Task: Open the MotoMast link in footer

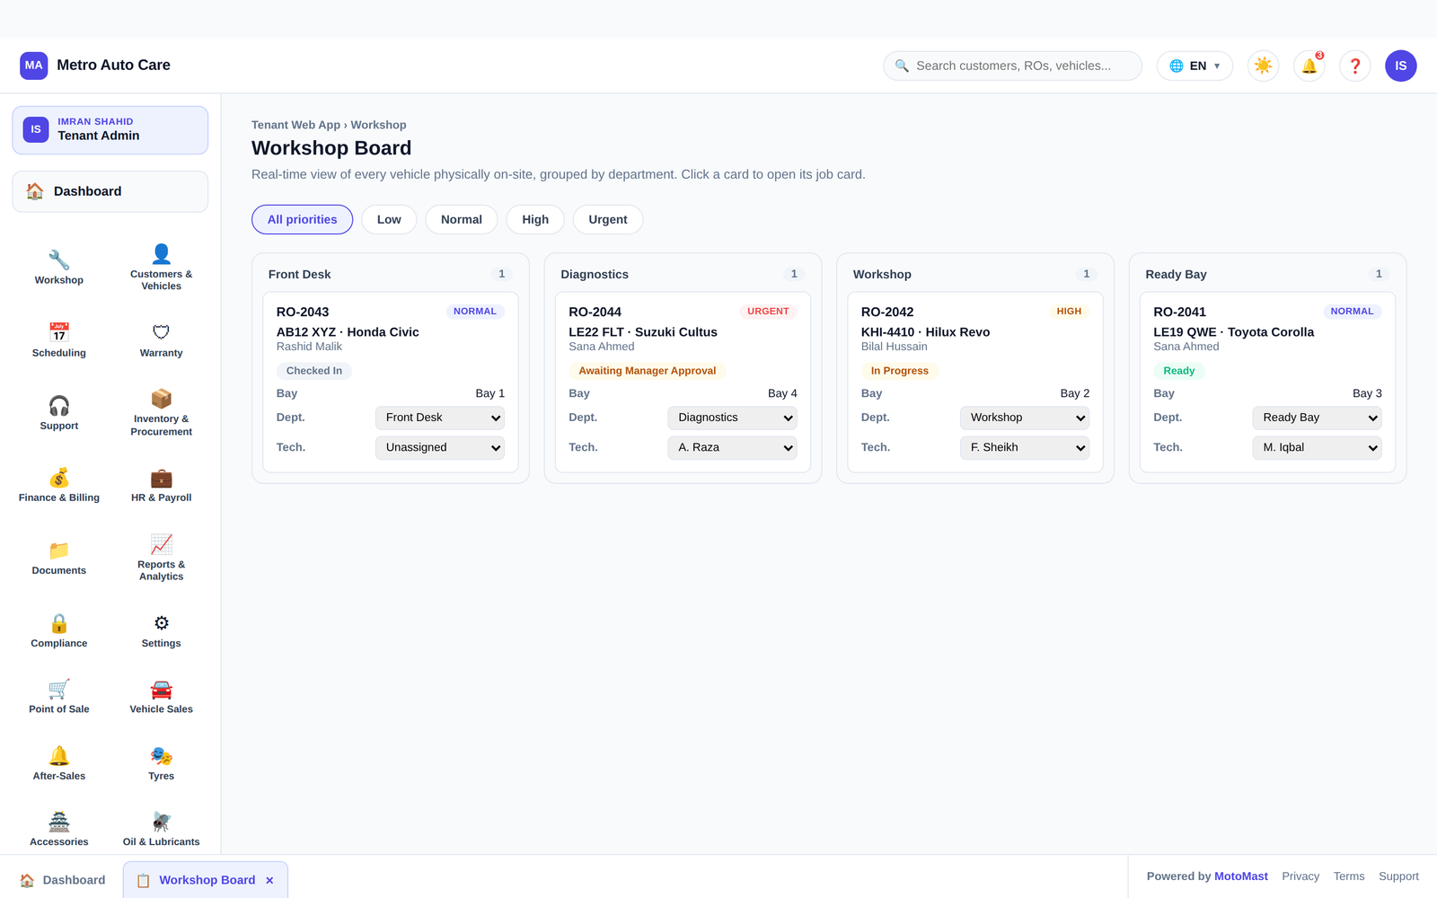Action: 1241,876
